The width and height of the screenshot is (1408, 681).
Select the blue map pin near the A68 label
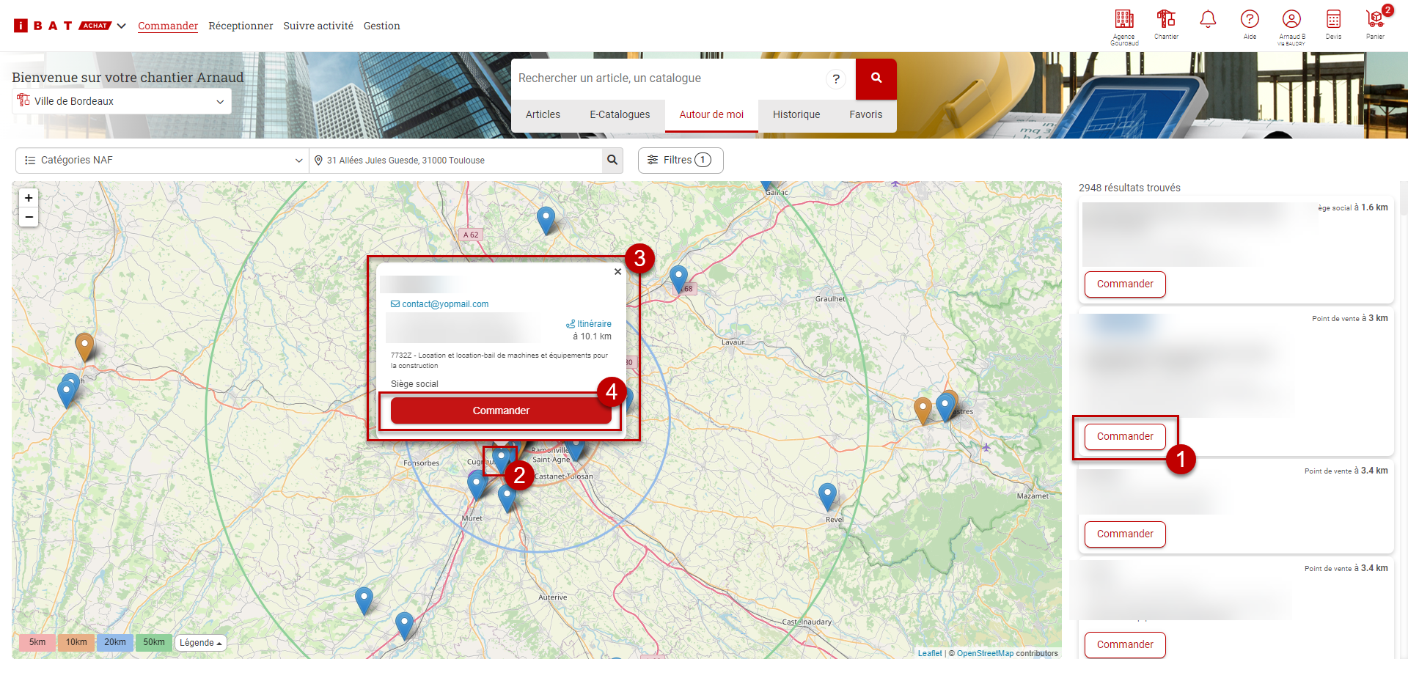coord(679,279)
